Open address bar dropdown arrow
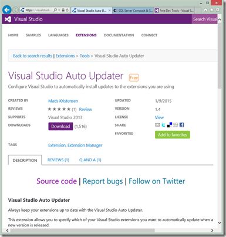This screenshot has width=226, height=237. [59, 10]
